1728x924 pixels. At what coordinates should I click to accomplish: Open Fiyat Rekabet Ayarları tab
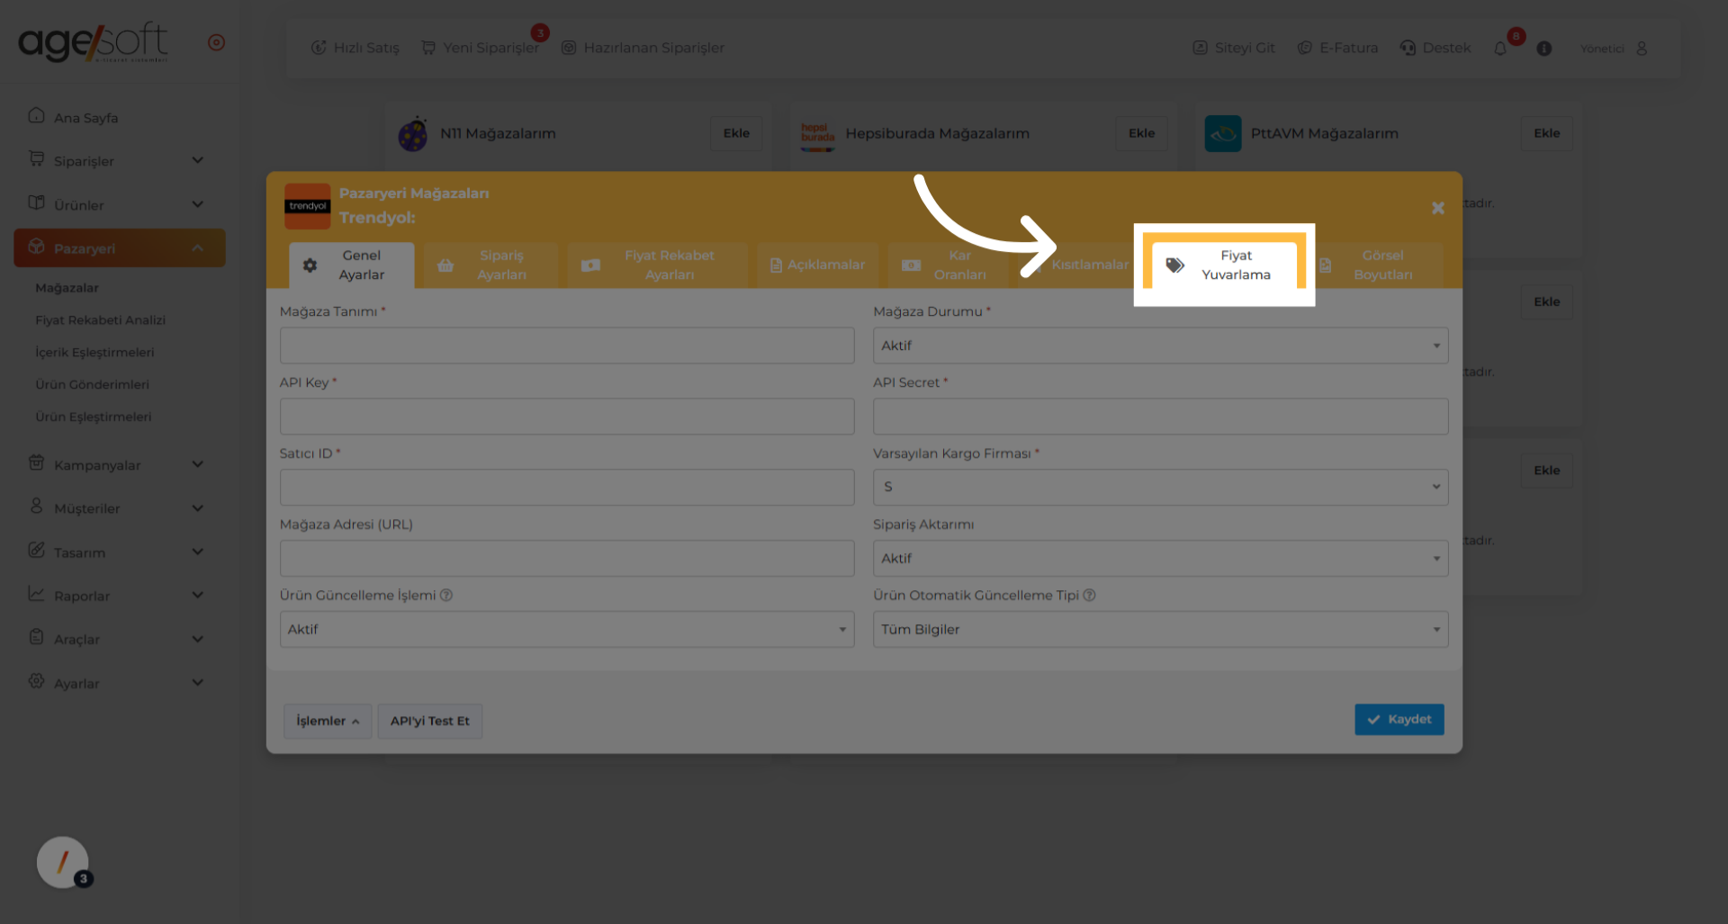click(657, 265)
